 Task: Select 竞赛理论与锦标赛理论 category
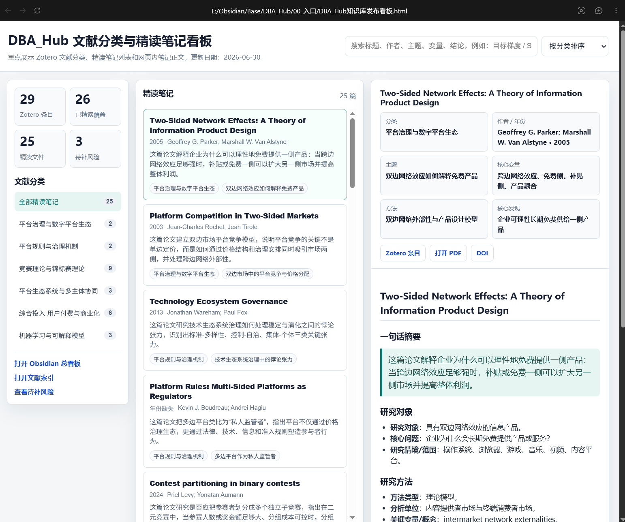pos(68,268)
